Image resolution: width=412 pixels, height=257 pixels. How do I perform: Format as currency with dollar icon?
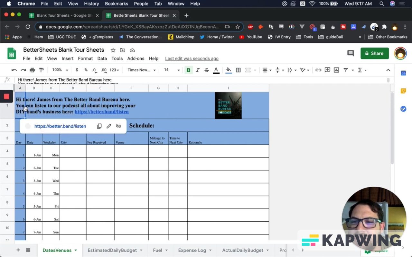77,70
